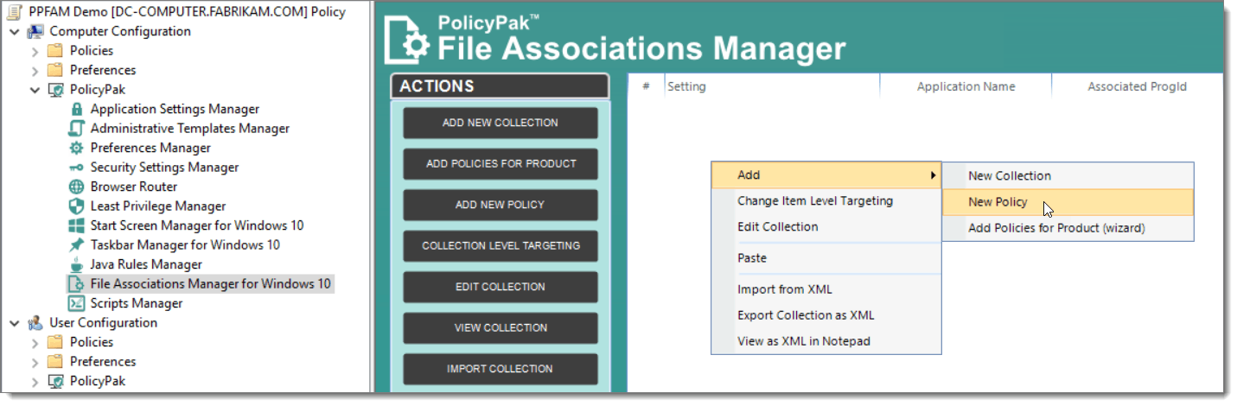The height and width of the screenshot is (406, 1237).
Task: Select Security Settings Manager in the tree
Action: (164, 168)
